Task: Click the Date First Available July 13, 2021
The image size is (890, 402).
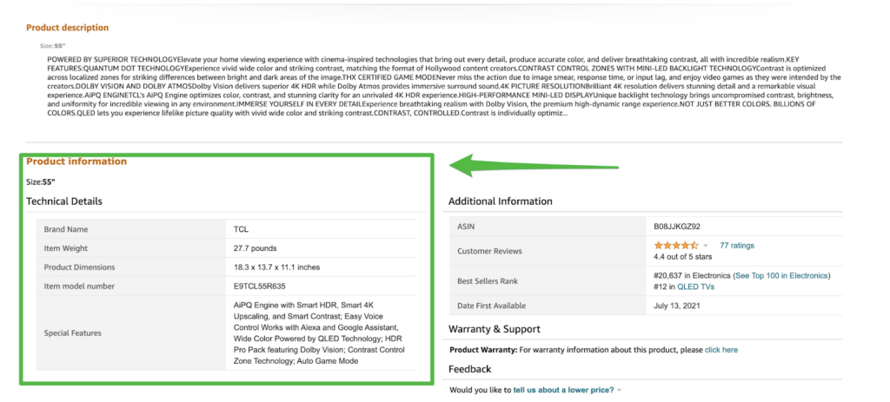Action: (677, 306)
